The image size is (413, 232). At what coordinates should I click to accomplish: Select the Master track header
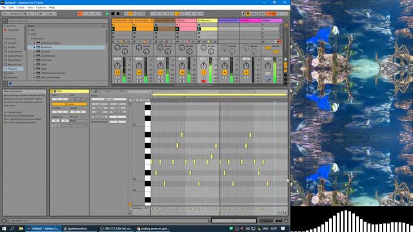[x=272, y=20]
